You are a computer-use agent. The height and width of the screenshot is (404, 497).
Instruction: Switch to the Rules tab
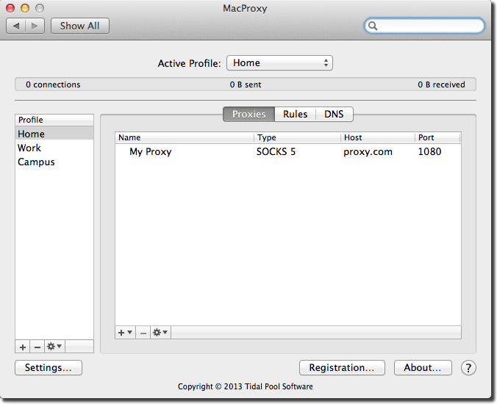point(295,114)
